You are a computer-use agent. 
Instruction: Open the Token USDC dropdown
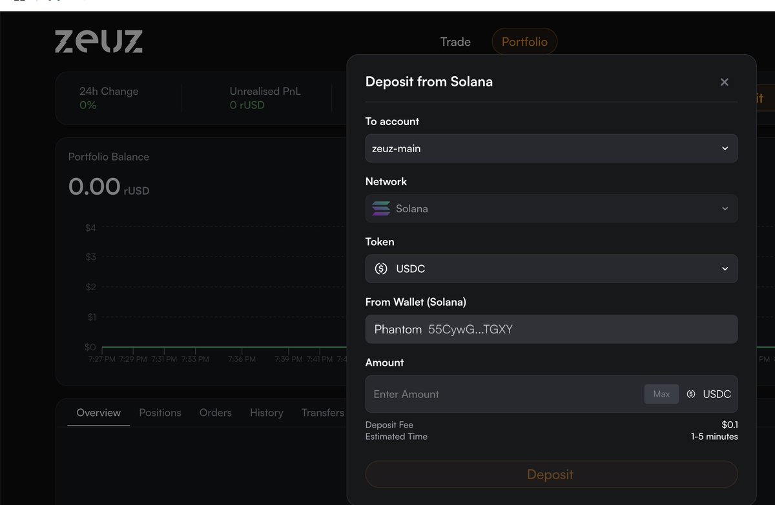tap(552, 268)
